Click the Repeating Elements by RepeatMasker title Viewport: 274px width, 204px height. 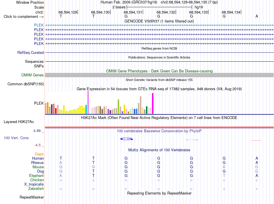pyautogui.click(x=159, y=193)
